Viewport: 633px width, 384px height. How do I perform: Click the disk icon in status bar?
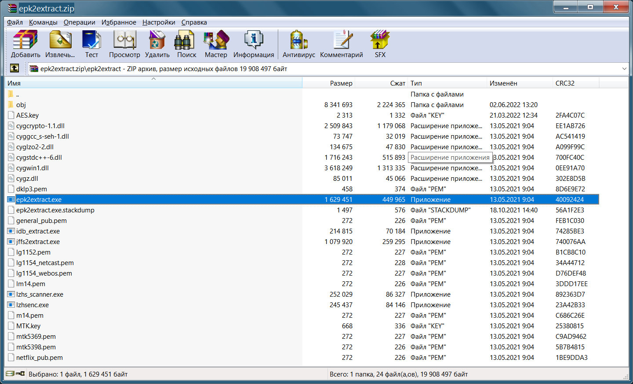(10, 374)
